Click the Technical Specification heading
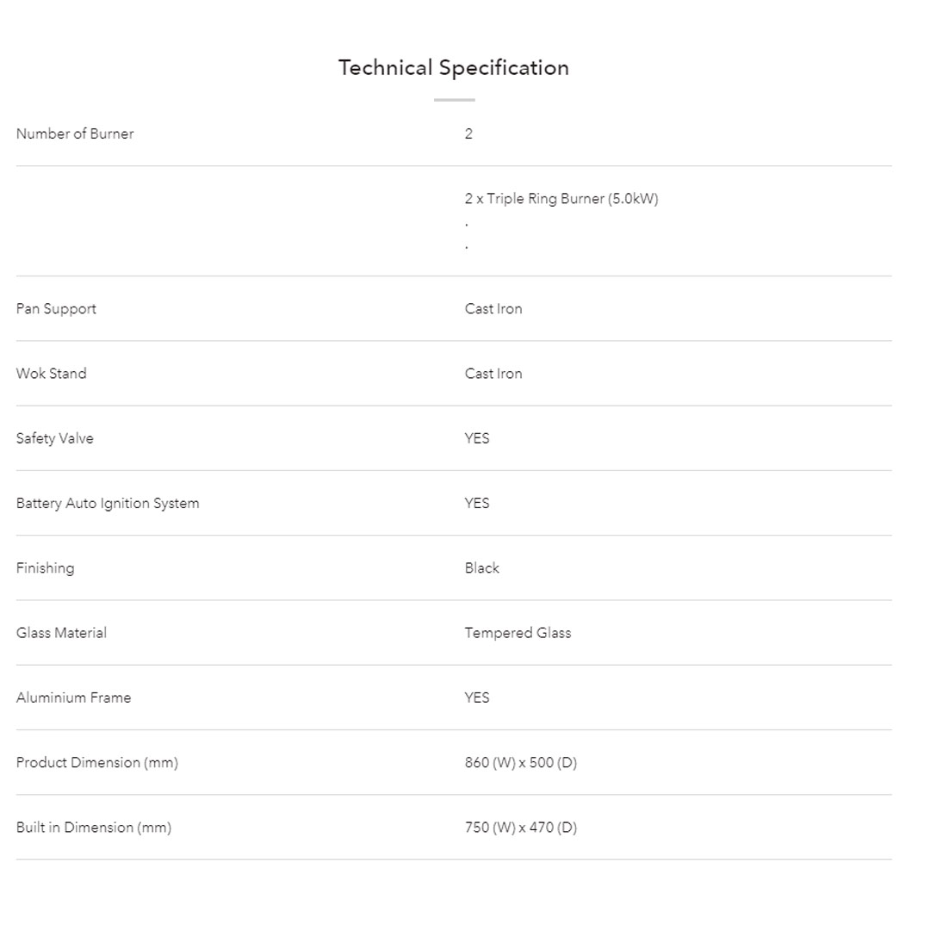The height and width of the screenshot is (930, 930). tap(453, 68)
